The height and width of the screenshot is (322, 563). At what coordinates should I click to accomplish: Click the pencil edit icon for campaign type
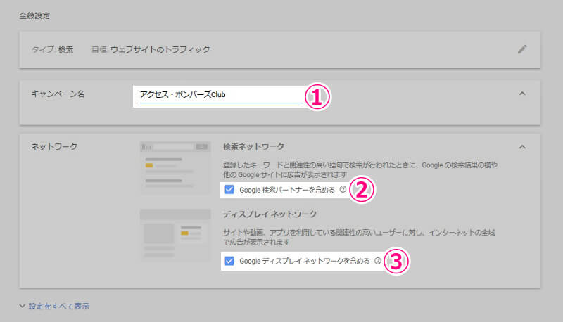[x=522, y=49]
